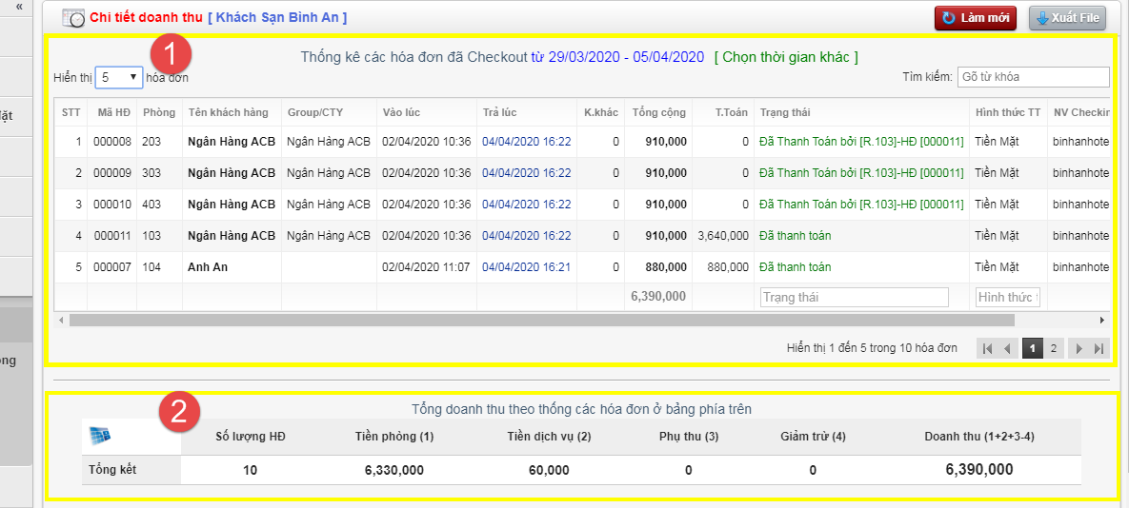Open Chọn thời gian khác link

tap(786, 57)
